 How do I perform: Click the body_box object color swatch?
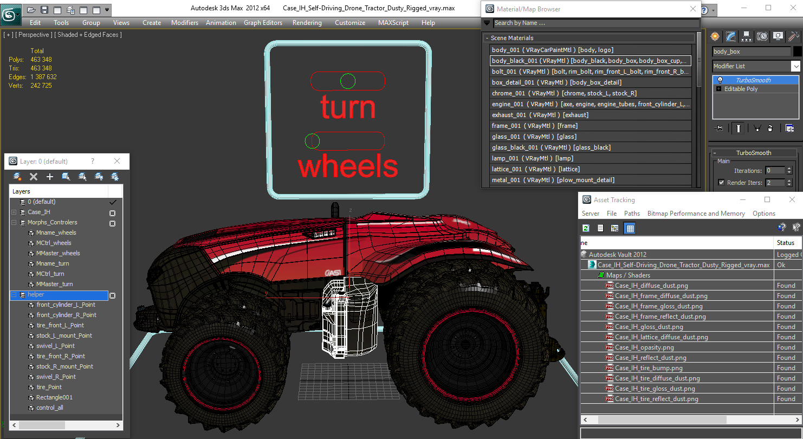[797, 51]
